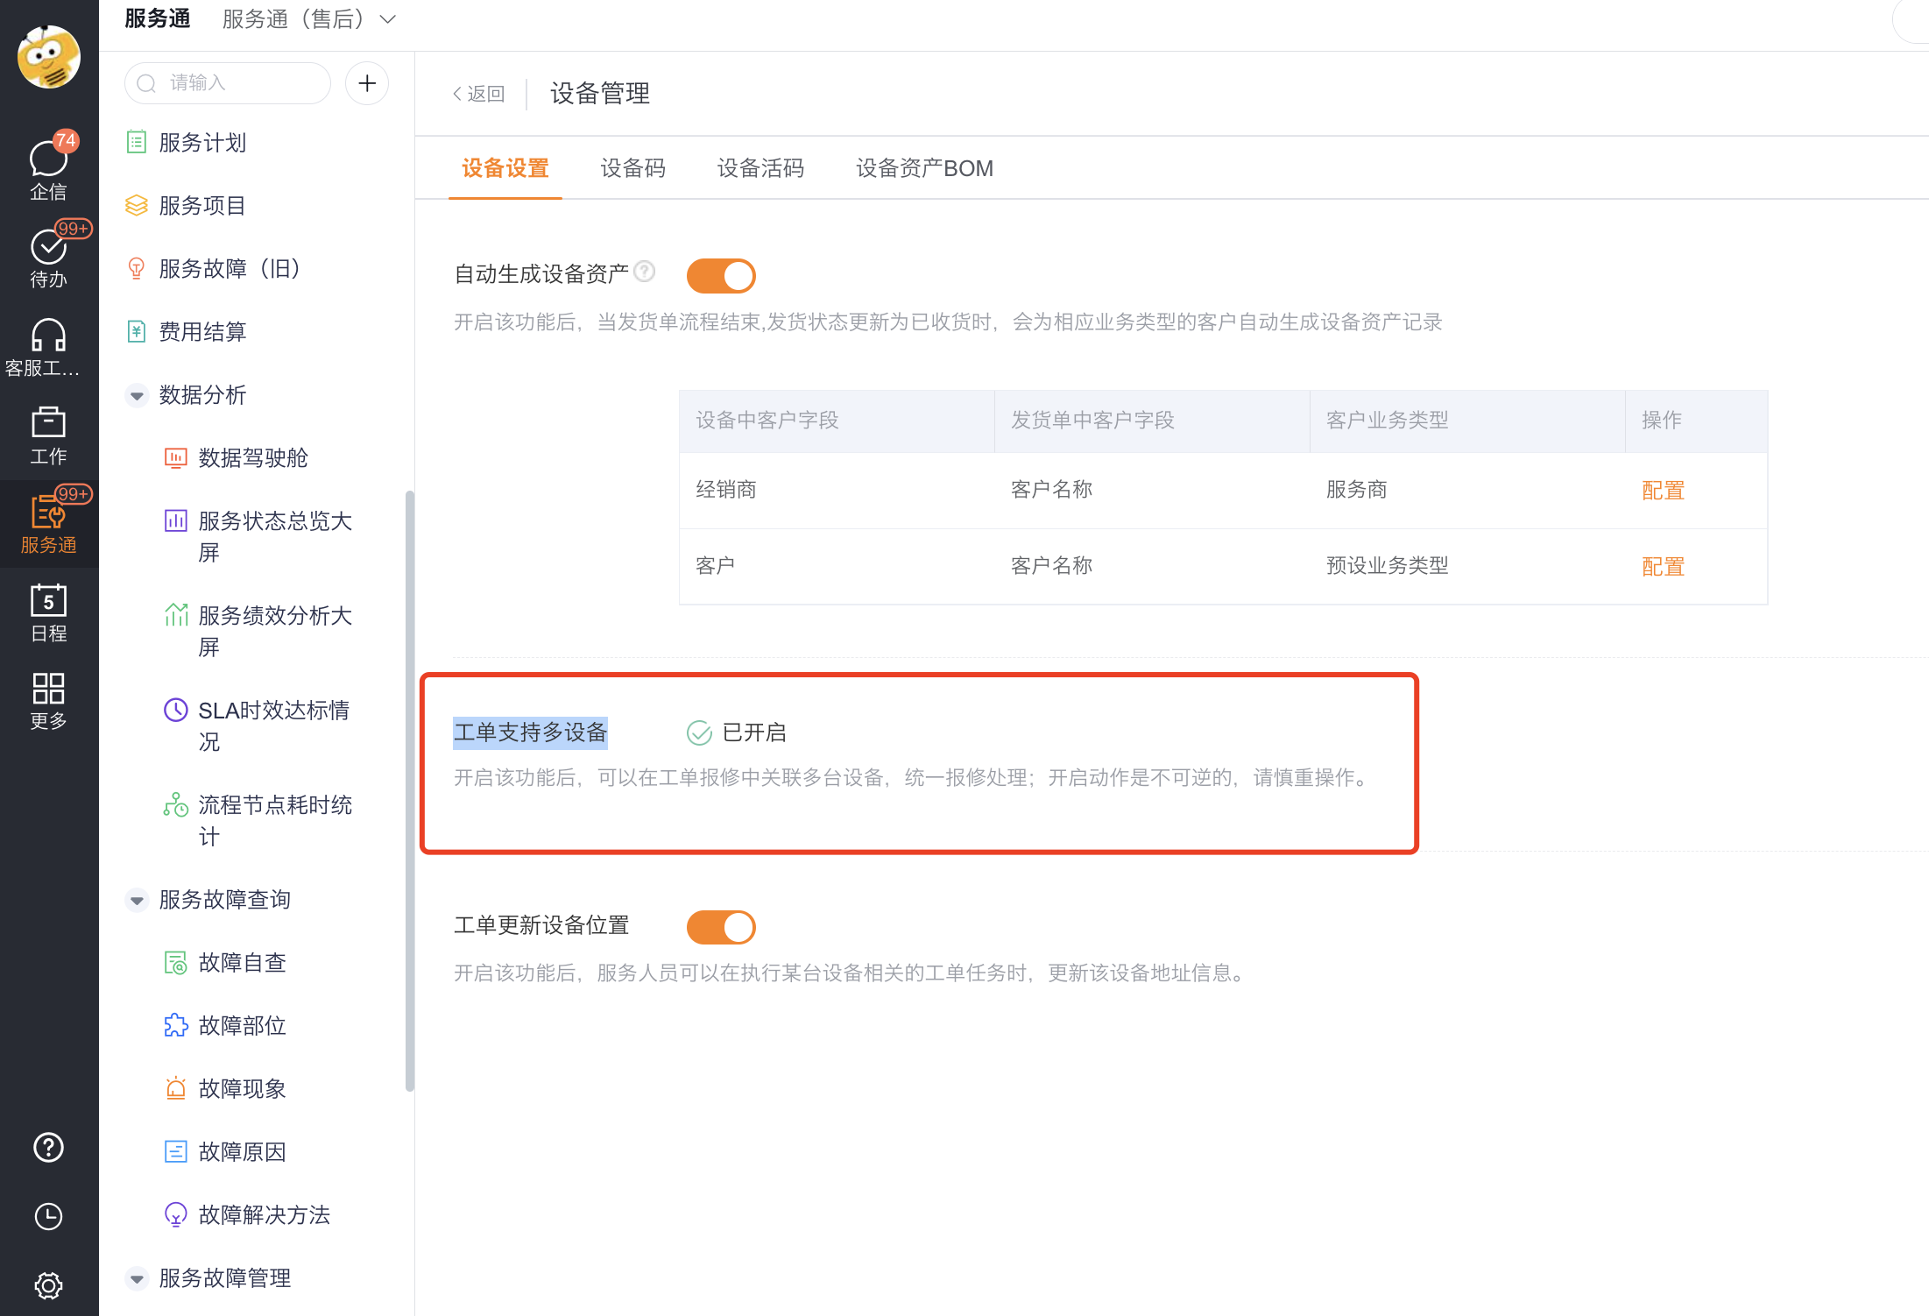Collapse the 服务故障查询 group
The height and width of the screenshot is (1316, 1929).
coord(137,900)
